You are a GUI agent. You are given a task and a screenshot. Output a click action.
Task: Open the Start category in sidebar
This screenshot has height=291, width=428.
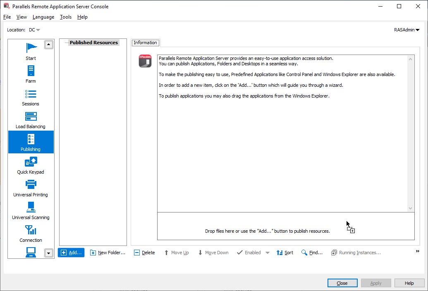pos(31,52)
